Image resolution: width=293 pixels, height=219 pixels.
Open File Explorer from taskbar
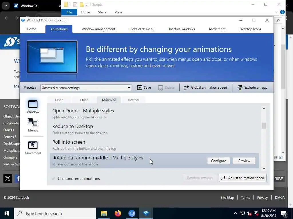click(x=104, y=213)
